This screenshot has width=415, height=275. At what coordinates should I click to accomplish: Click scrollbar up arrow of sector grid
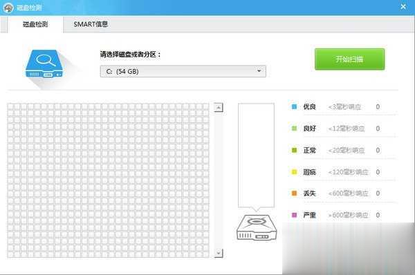(219, 107)
